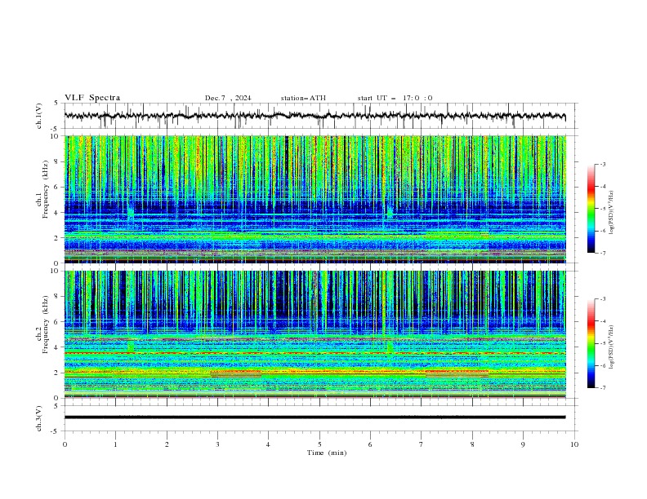Click time axis tick label "0"
647x499 pixels.
(65, 444)
